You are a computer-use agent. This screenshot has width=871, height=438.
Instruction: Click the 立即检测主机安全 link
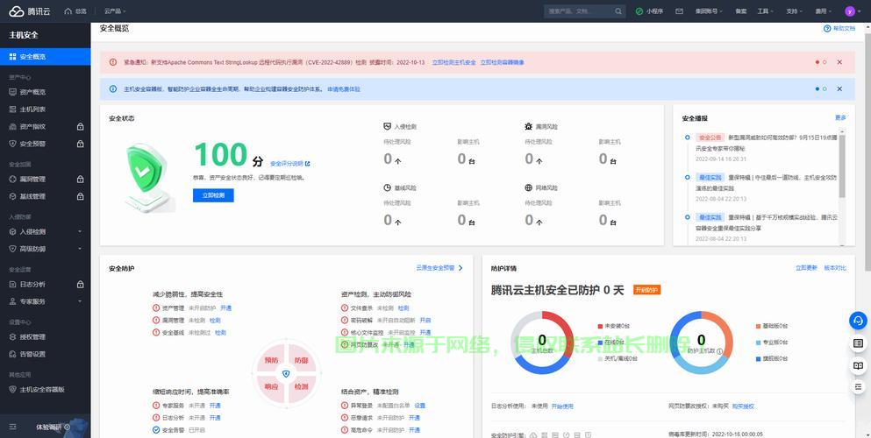coord(453,62)
